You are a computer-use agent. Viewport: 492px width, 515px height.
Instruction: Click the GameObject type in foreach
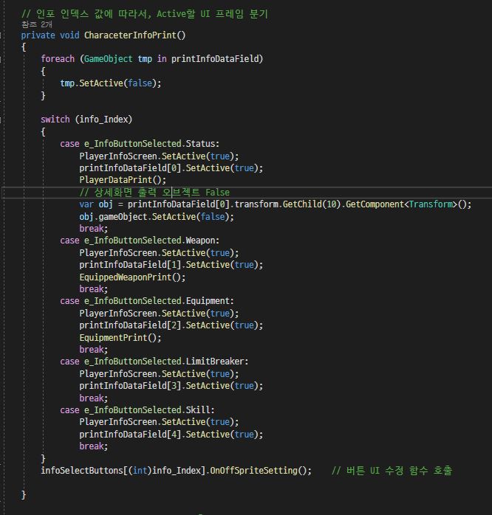108,59
